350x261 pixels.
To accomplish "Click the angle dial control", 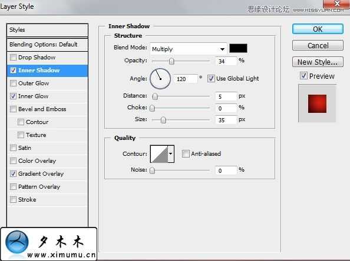I will tap(160, 79).
